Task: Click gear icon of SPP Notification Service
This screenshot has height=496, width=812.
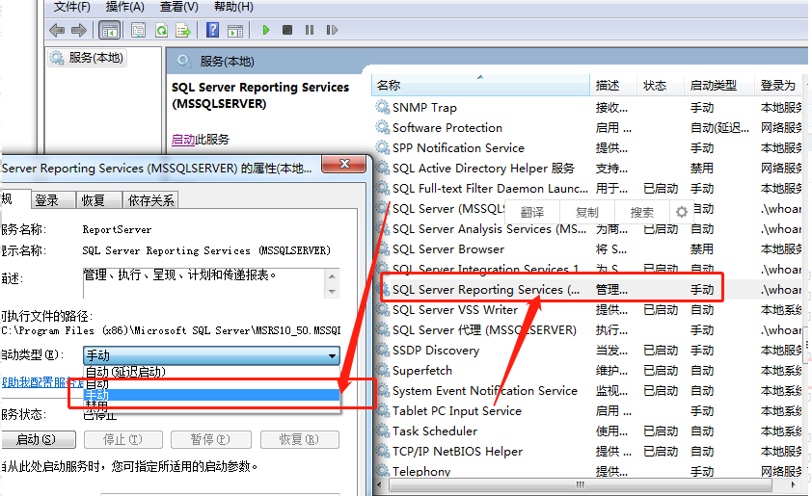Action: coord(383,147)
